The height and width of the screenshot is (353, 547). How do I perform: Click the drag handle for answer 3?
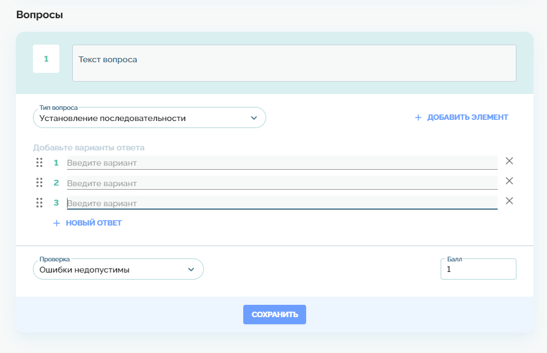coord(39,203)
